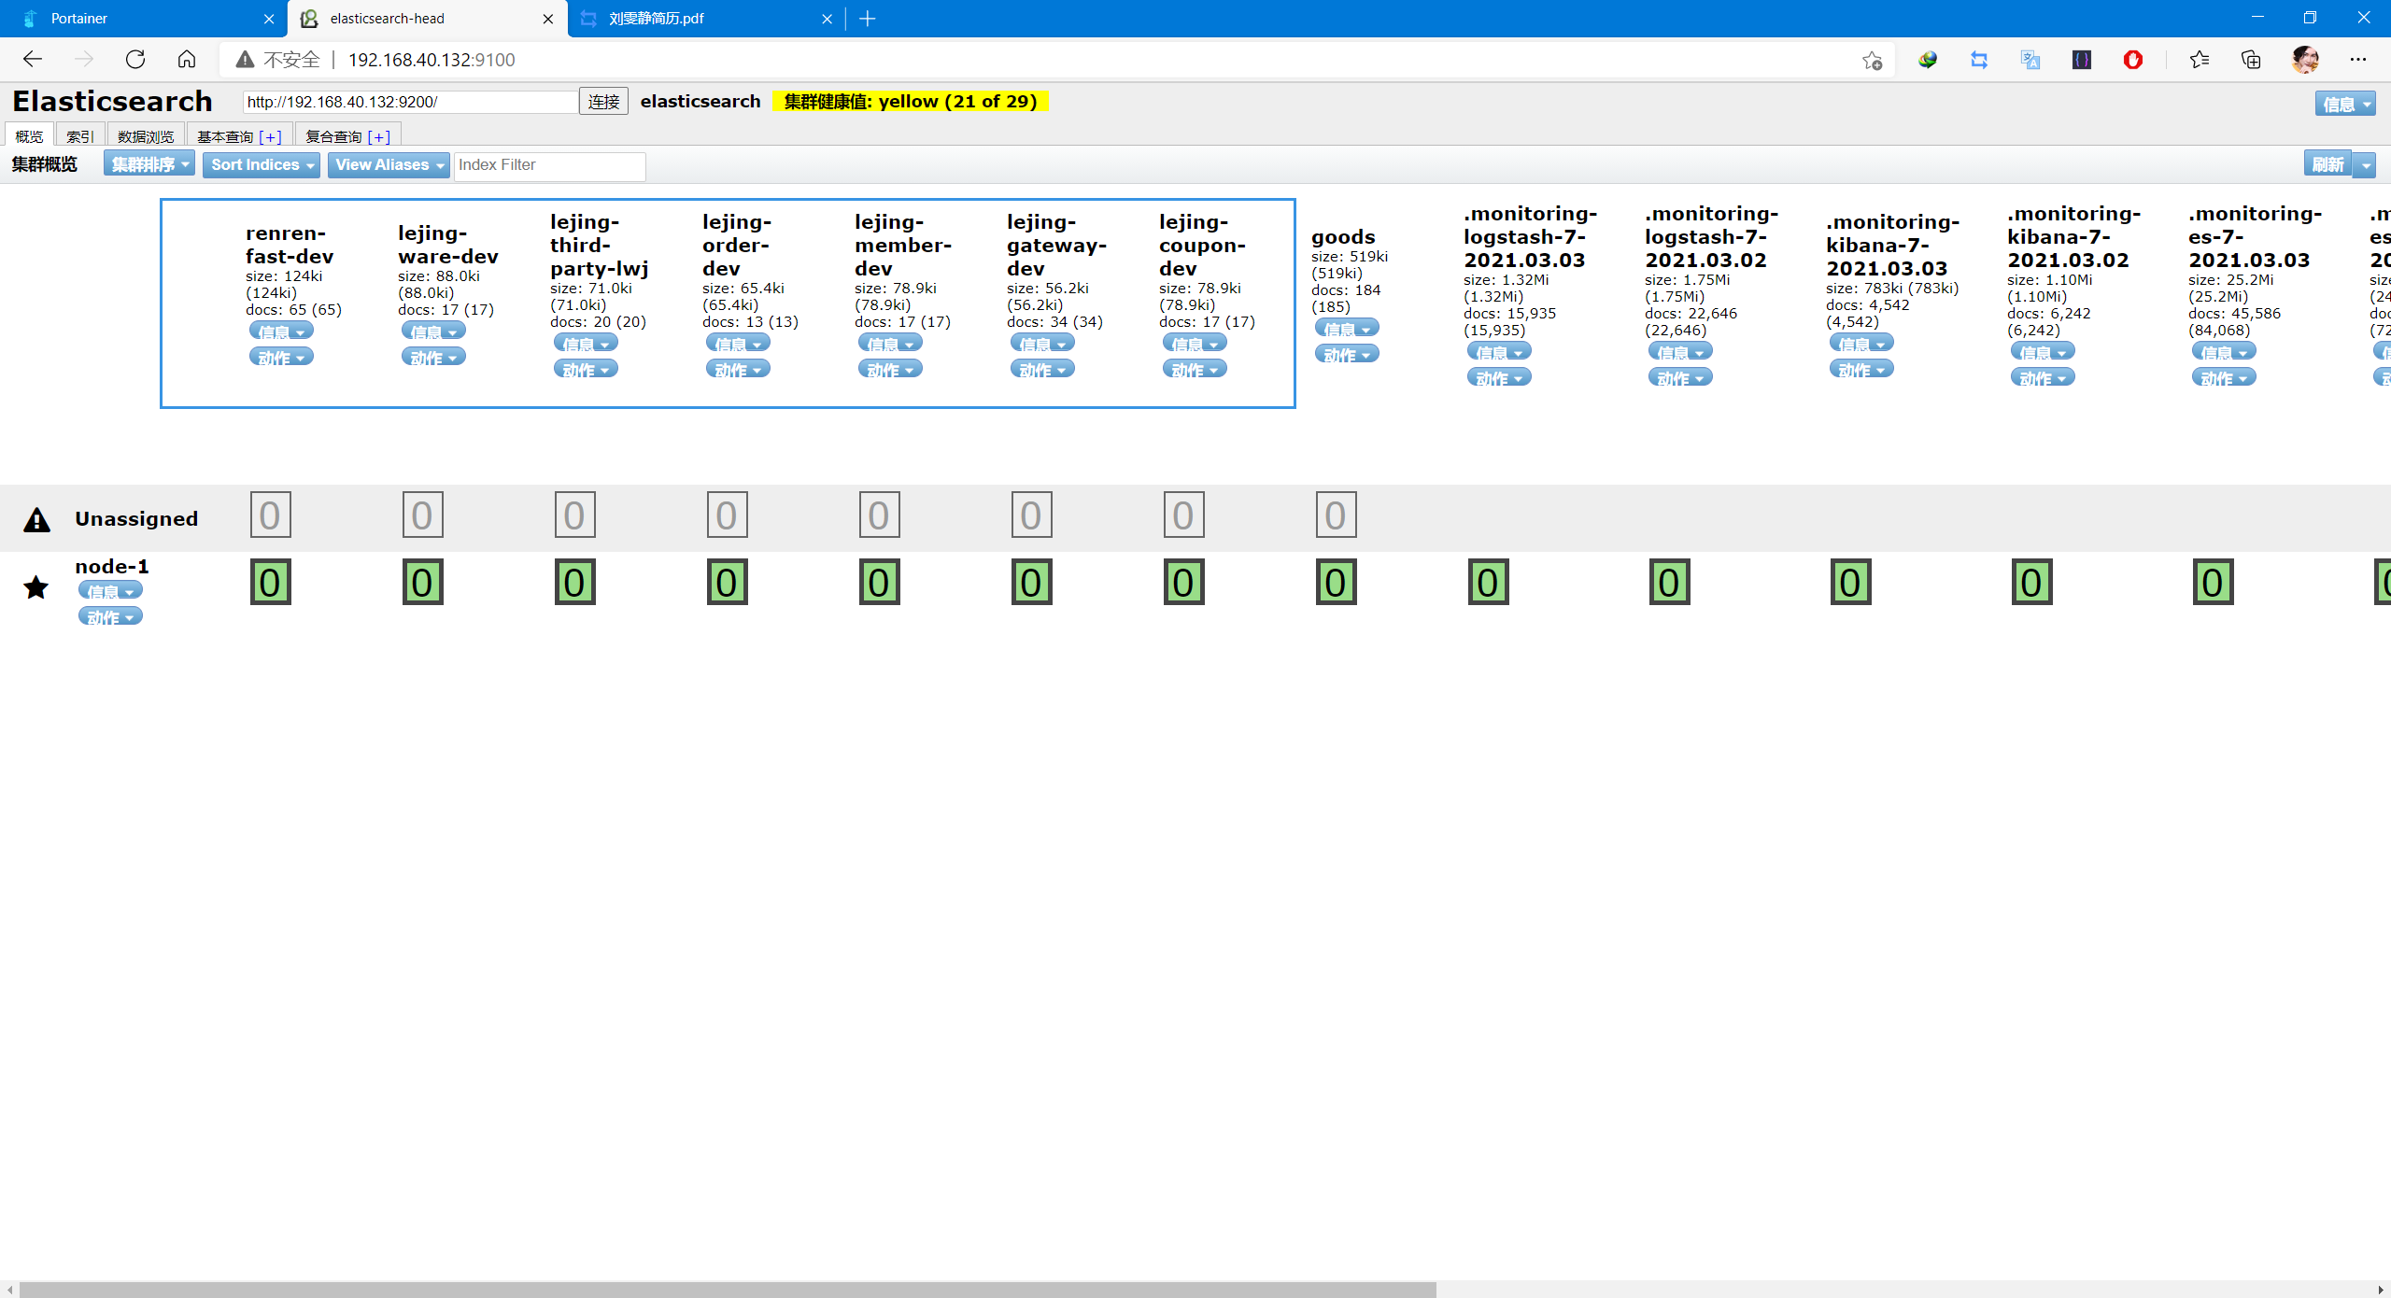Open the View Aliases dropdown
The image size is (2391, 1298).
click(x=389, y=164)
